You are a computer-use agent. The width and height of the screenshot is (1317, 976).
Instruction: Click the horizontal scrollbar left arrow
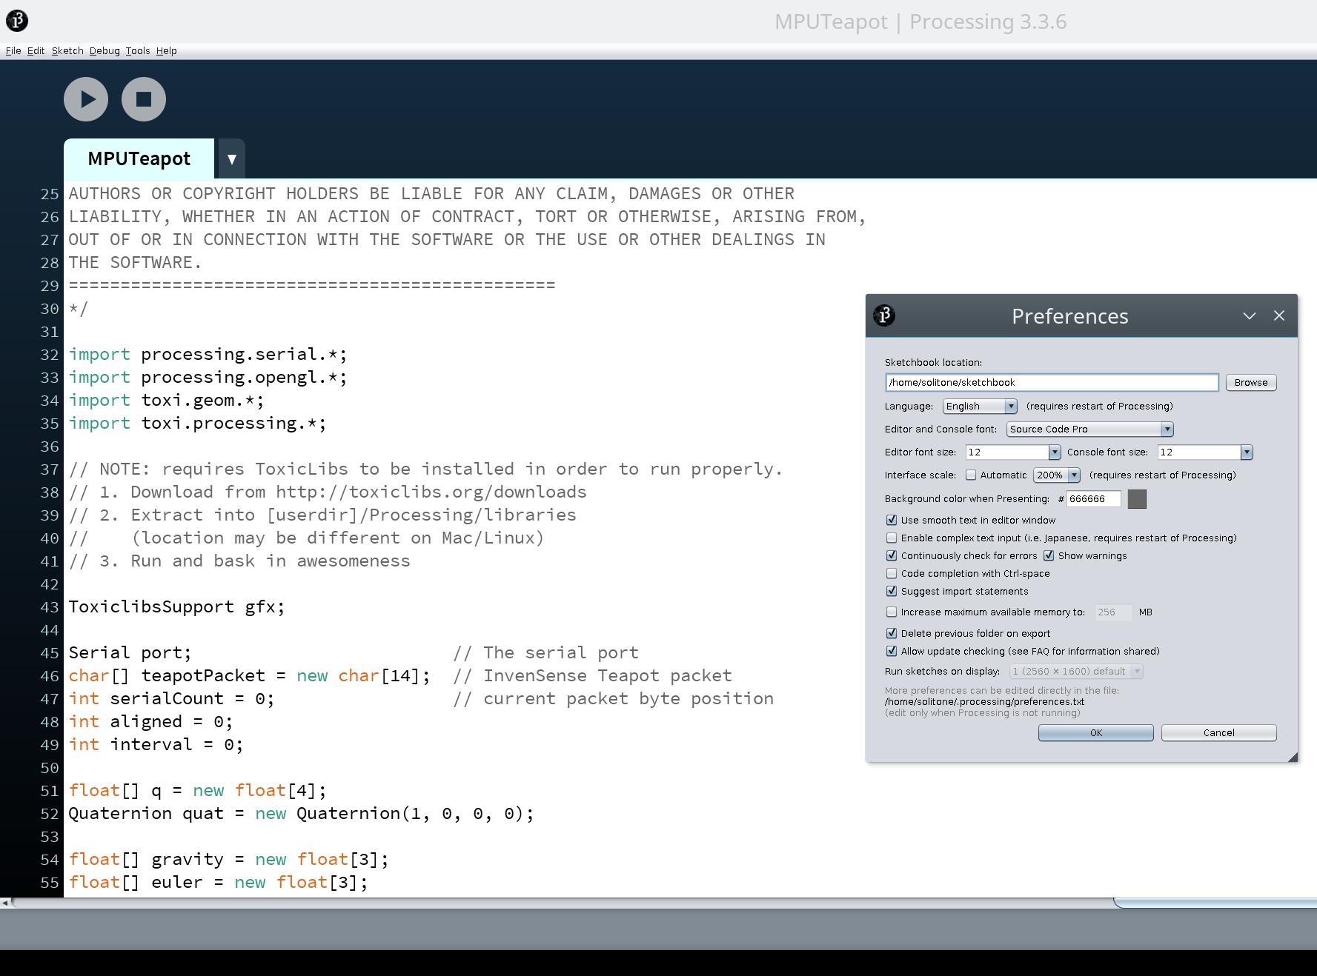pyautogui.click(x=5, y=902)
